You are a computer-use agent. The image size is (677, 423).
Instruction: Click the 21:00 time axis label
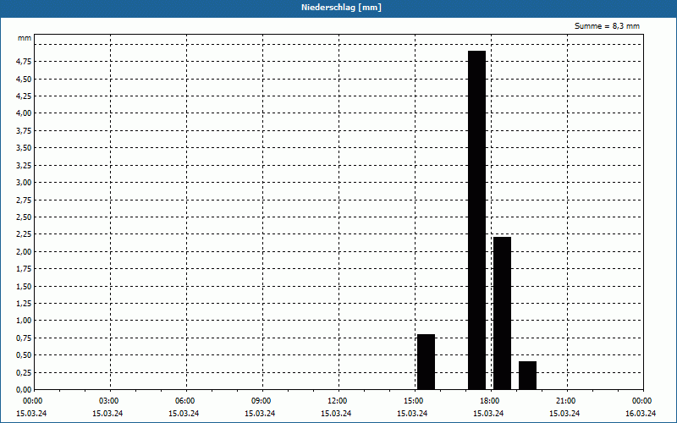point(565,401)
